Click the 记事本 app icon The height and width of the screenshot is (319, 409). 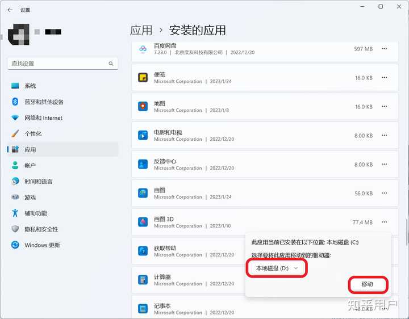pyautogui.click(x=143, y=309)
